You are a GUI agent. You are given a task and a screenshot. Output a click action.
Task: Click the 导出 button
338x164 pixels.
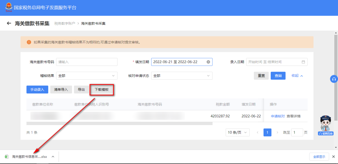[x=81, y=89]
